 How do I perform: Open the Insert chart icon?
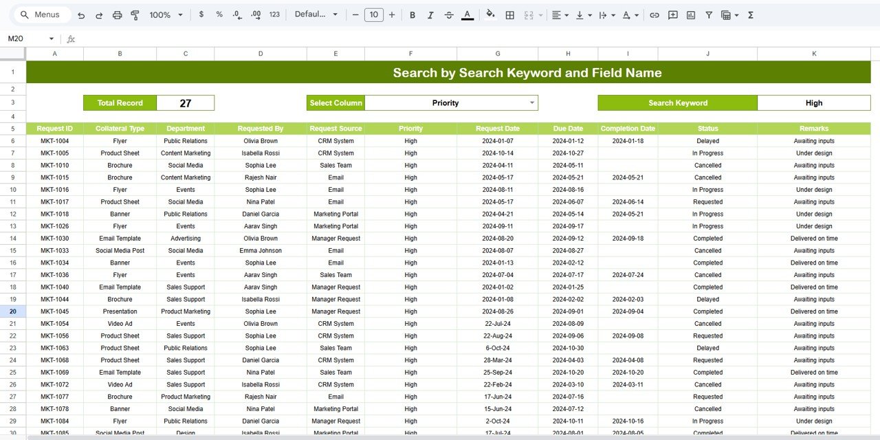click(691, 14)
